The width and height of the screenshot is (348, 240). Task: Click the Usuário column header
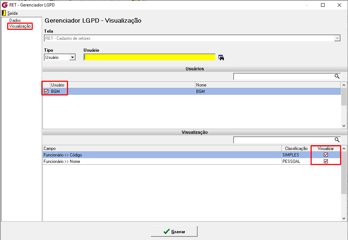pyautogui.click(x=122, y=85)
